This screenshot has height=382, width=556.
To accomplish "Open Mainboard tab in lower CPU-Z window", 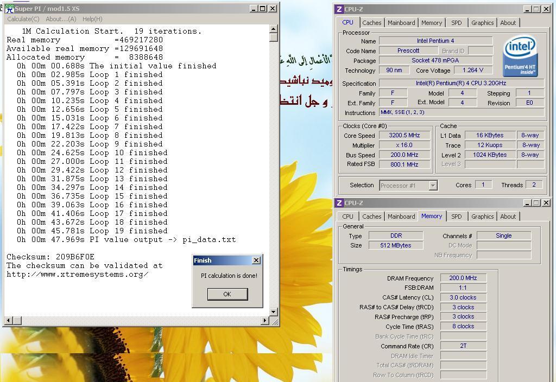I will click(401, 217).
